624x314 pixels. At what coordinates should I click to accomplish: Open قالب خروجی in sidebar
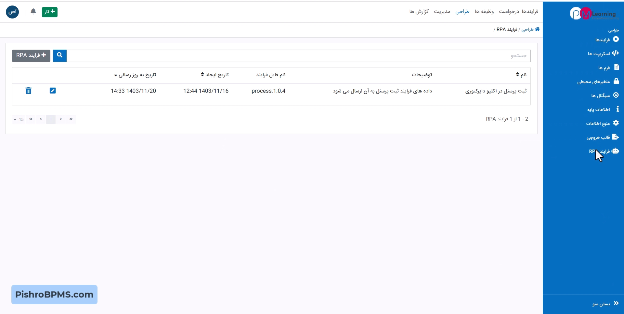tap(602, 137)
